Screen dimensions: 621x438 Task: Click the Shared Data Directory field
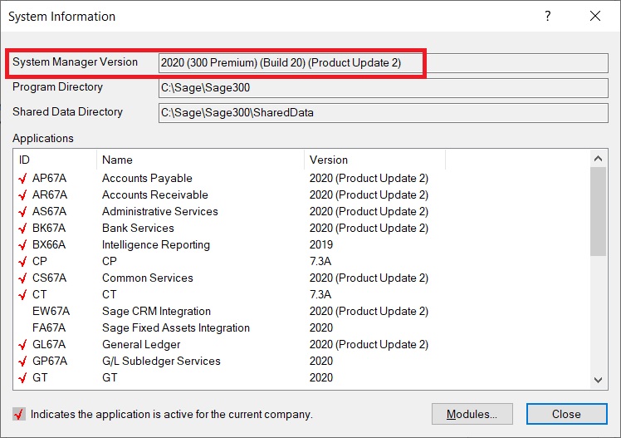(x=383, y=113)
